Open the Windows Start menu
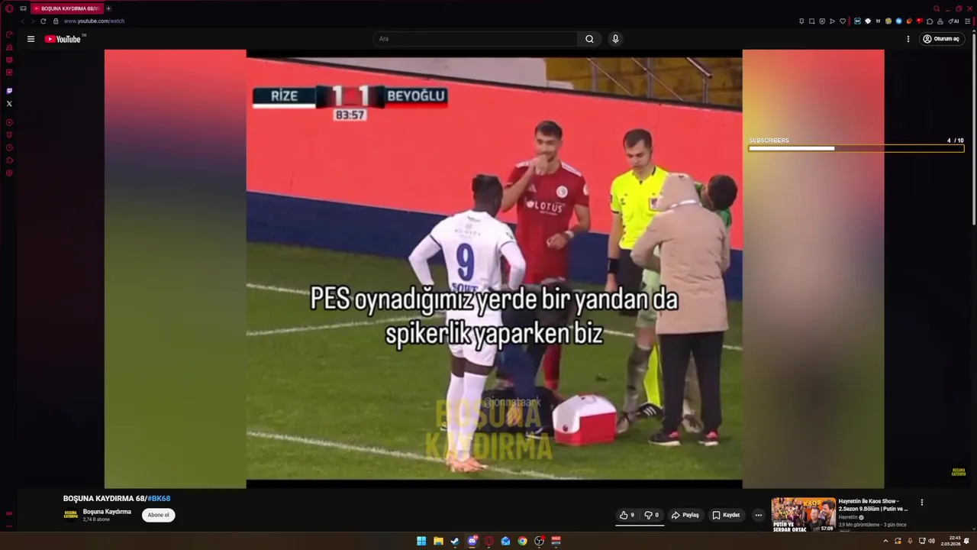This screenshot has height=550, width=977. point(421,541)
